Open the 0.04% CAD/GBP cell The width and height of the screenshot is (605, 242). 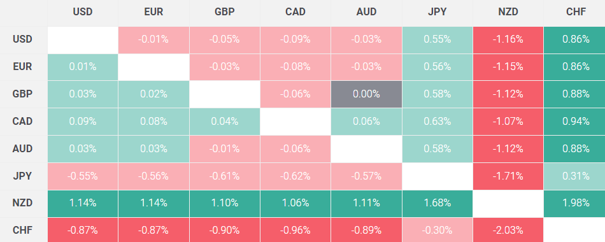point(225,122)
